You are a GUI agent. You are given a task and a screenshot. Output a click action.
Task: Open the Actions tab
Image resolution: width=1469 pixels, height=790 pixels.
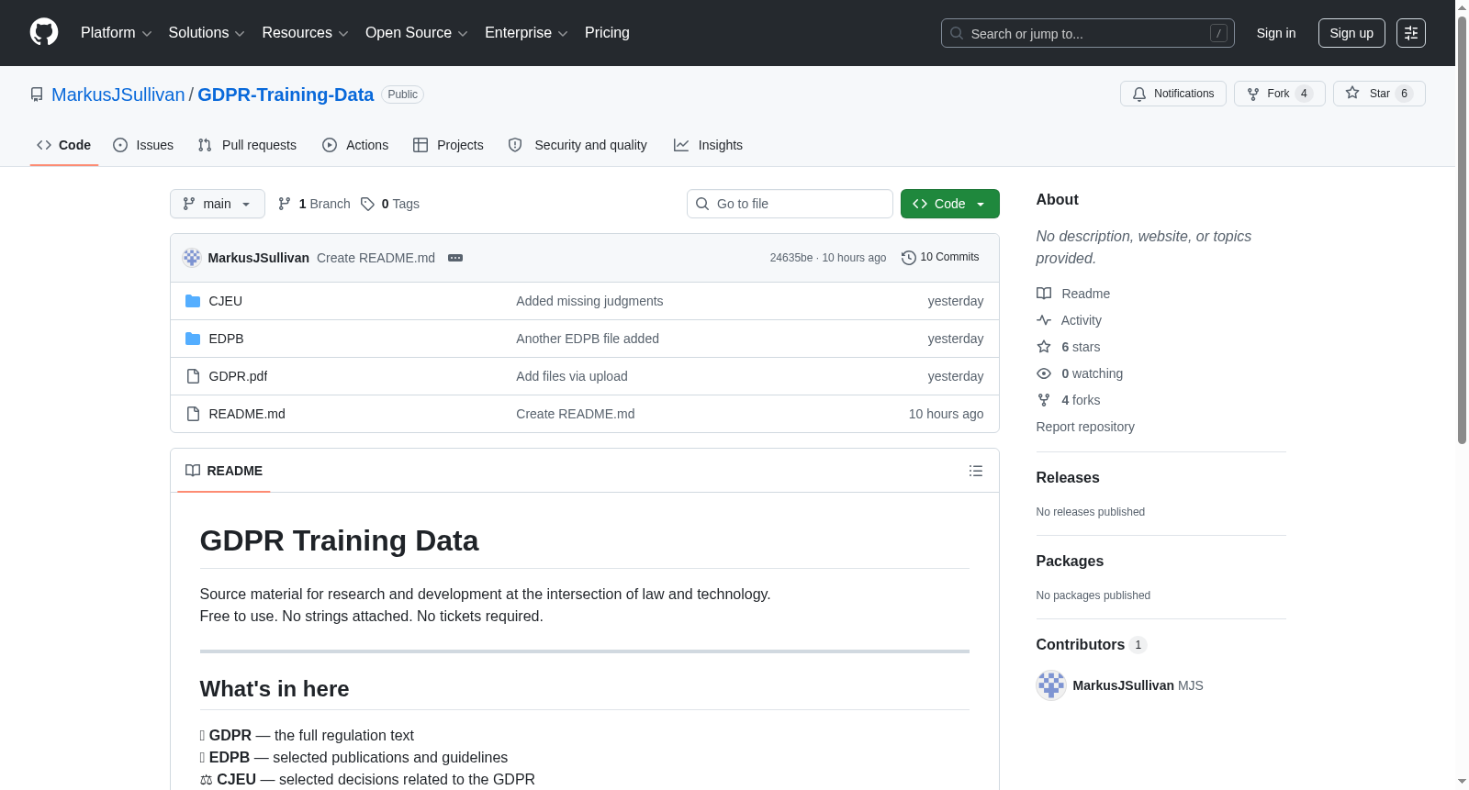point(355,145)
